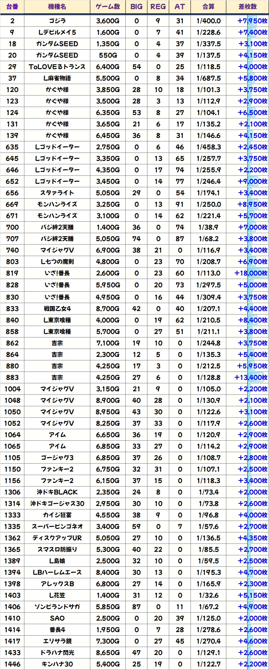Image resolution: width=269 pixels, height=670 pixels.
Task: Click the +7,950枚 difference value
Action: 253,21
